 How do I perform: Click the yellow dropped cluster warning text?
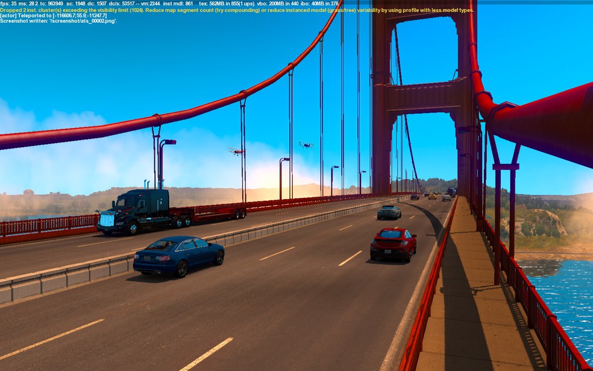coord(237,10)
